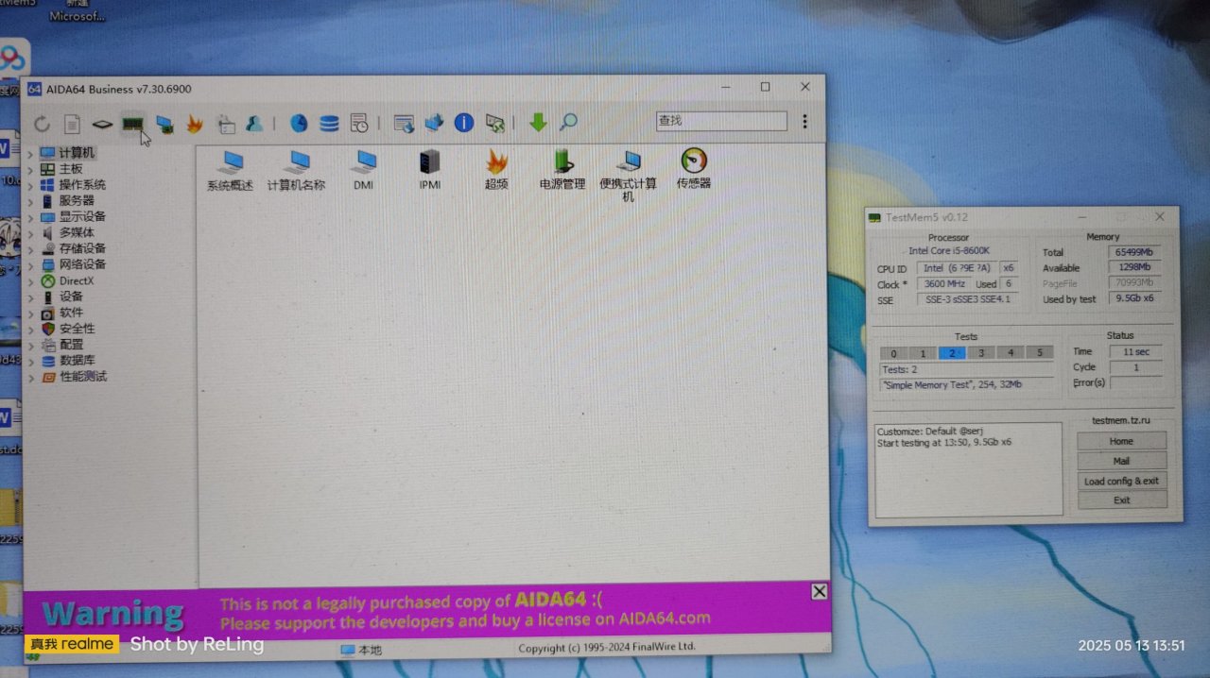Click the user silhouette icon in the AIDA64 toolbar

tap(254, 124)
